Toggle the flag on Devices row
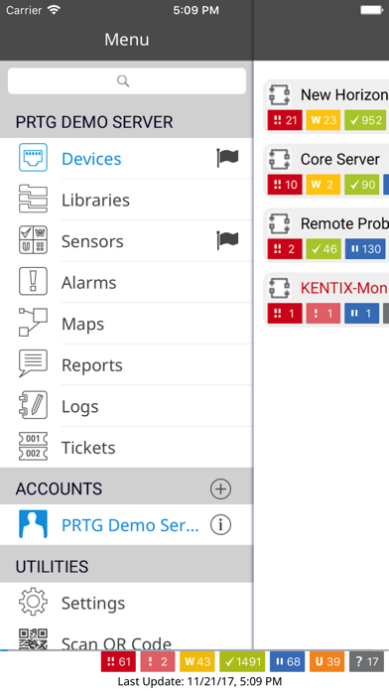Image resolution: width=389 pixels, height=691 pixels. [x=227, y=158]
